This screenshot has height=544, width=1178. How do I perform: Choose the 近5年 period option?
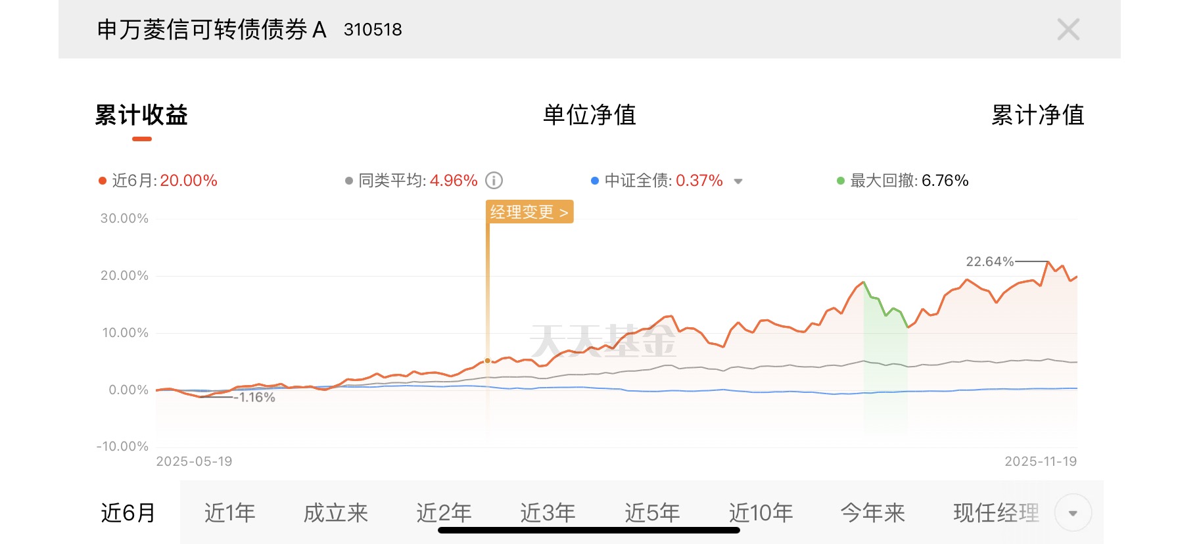[x=652, y=512]
